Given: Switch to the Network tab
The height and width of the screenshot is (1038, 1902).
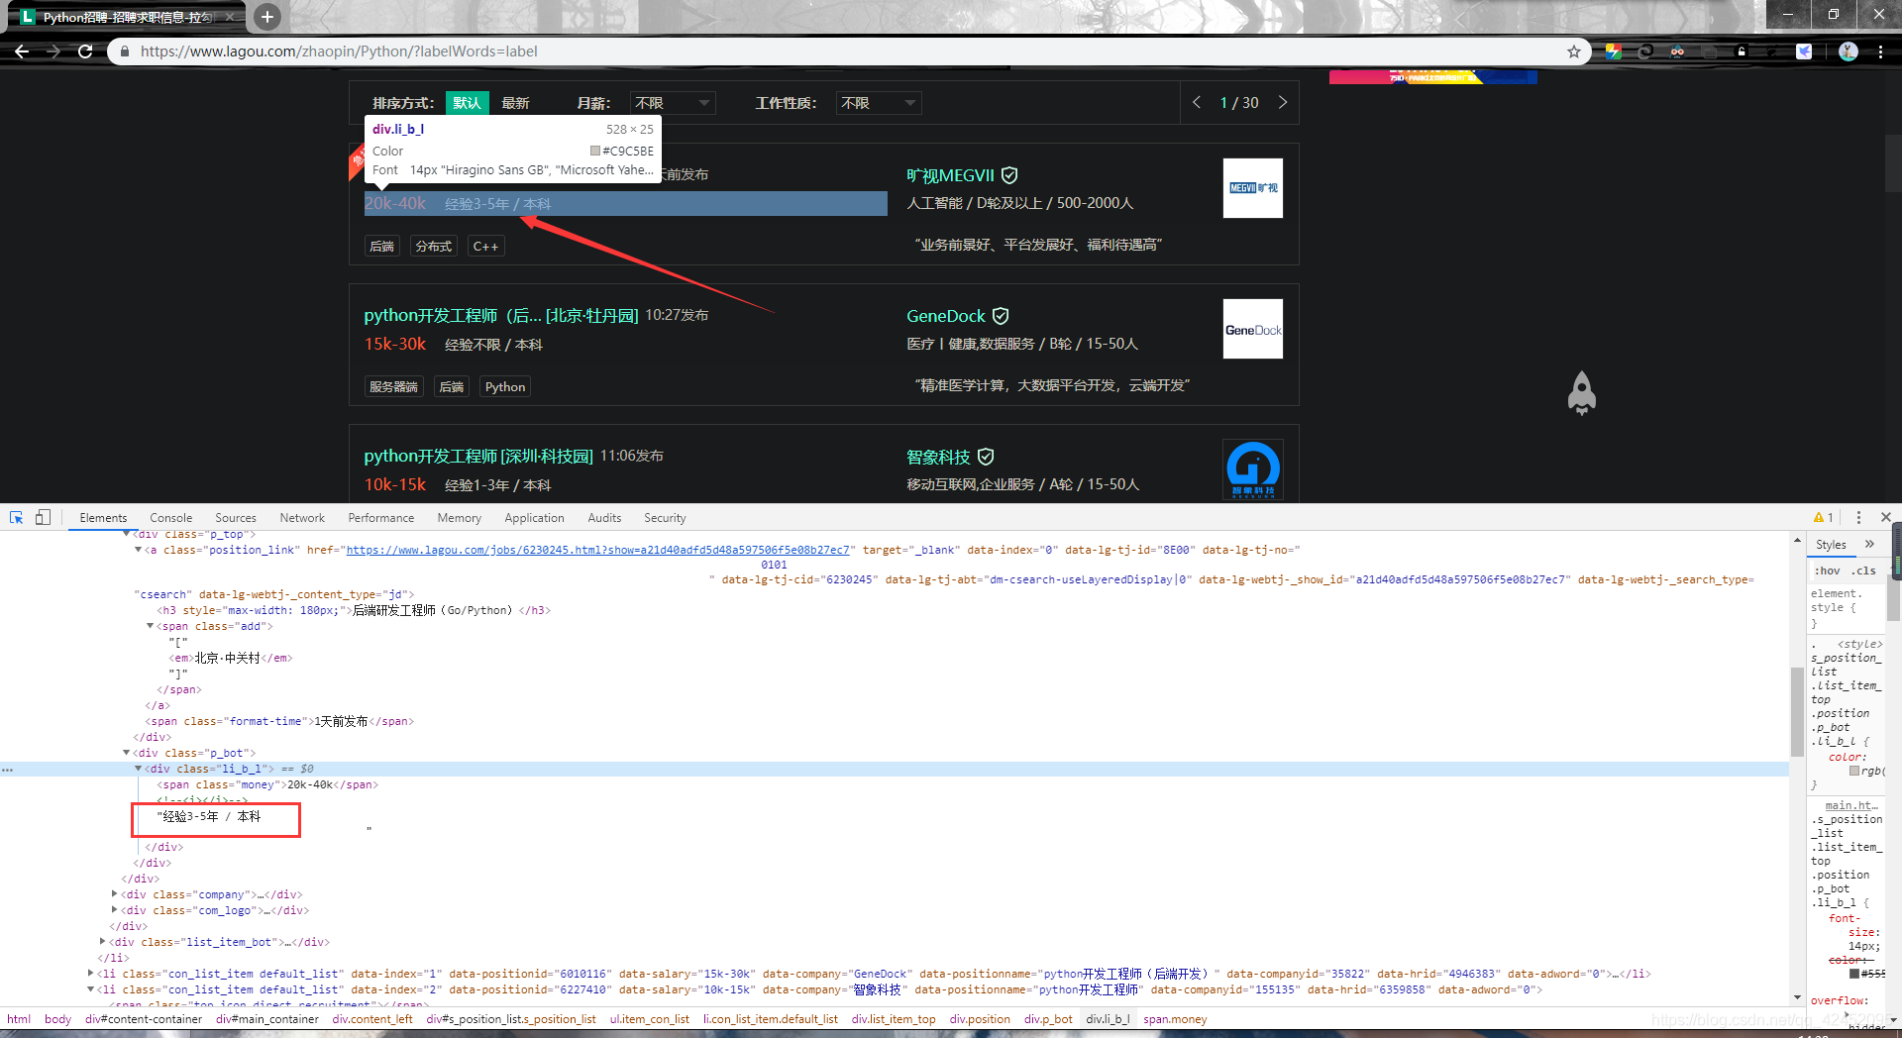Looking at the screenshot, I should (x=302, y=517).
